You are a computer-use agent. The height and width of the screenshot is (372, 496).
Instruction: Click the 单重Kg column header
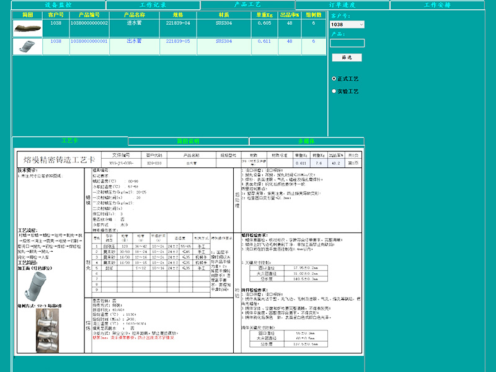265,15
